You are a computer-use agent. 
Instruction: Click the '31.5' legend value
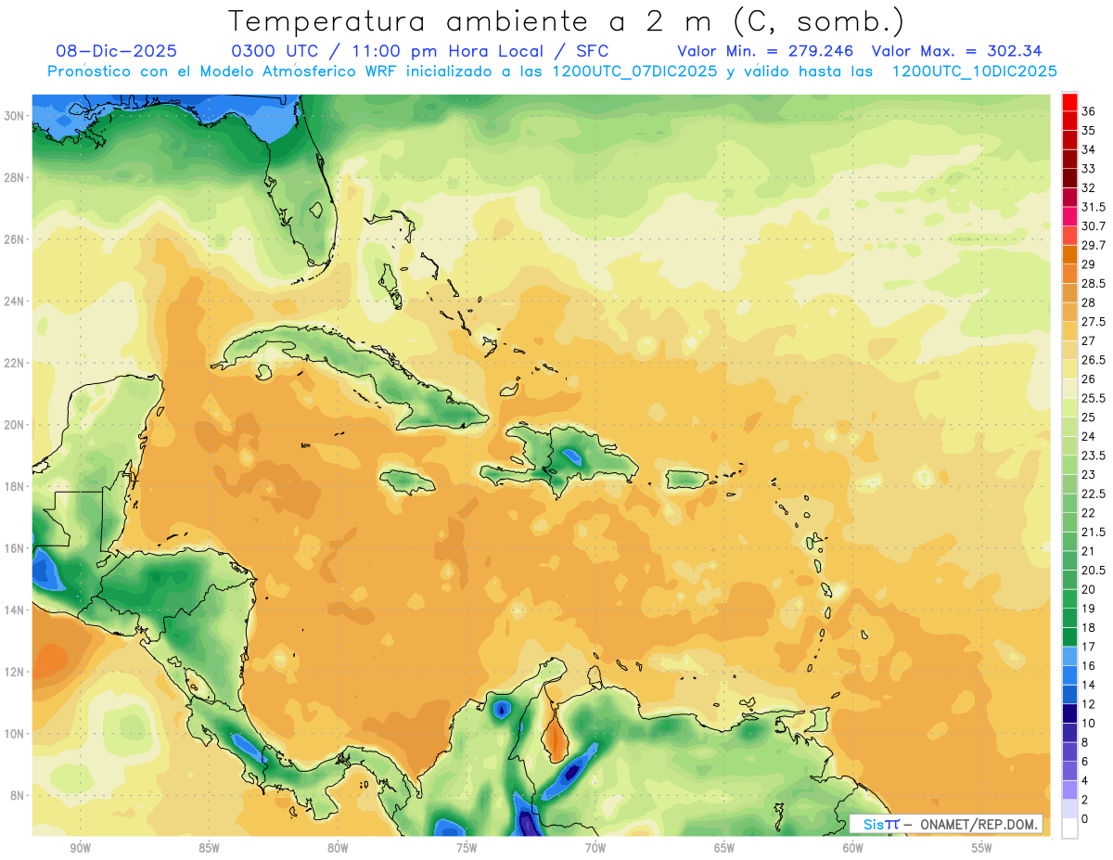pyautogui.click(x=1093, y=207)
